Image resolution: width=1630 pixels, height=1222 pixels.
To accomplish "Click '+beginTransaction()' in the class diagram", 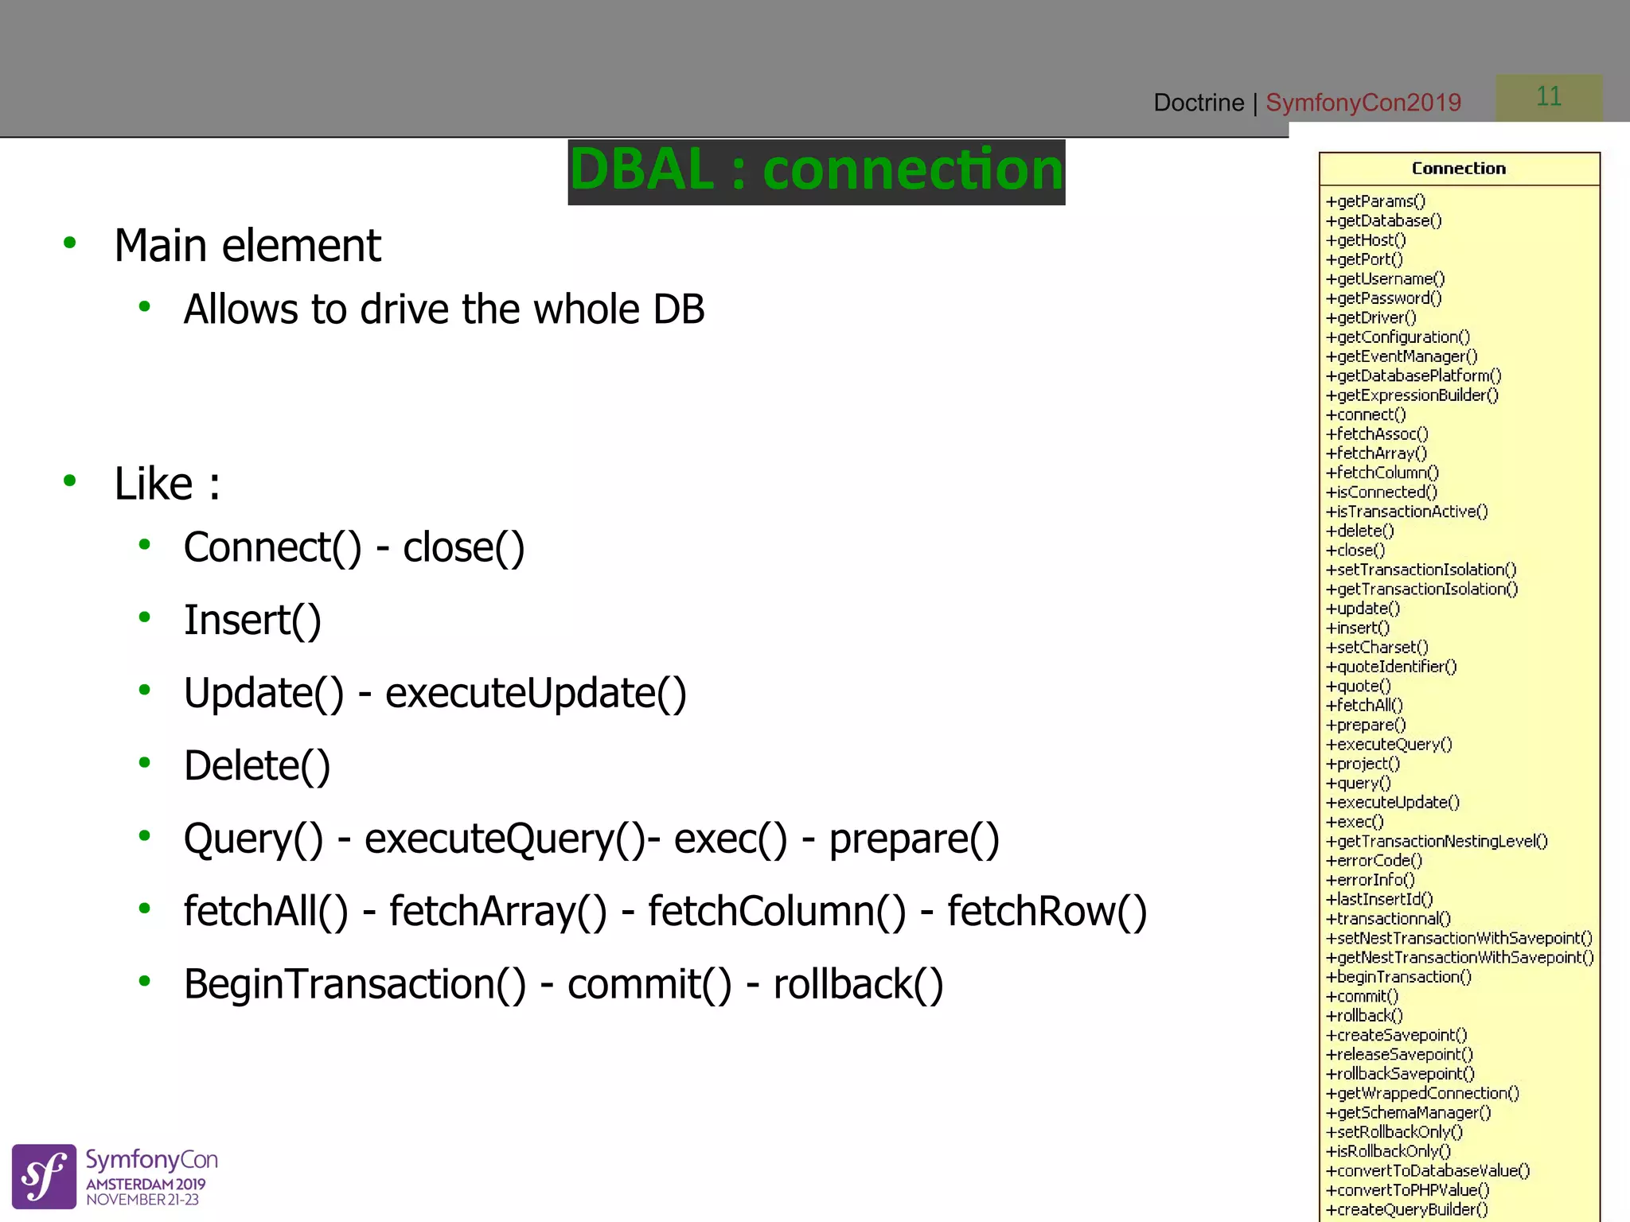I will click(1399, 977).
